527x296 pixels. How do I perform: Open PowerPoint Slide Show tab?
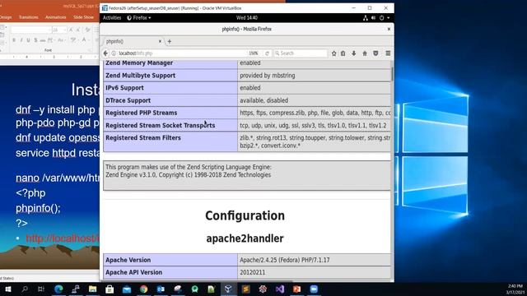[x=83, y=17]
